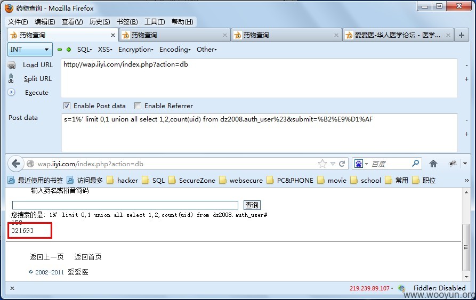Open the school bookmarks folder
The image size is (476, 300).
click(366, 181)
